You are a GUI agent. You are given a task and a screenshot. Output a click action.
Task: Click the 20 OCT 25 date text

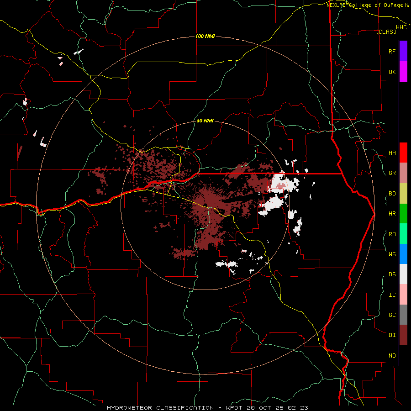[265, 408]
